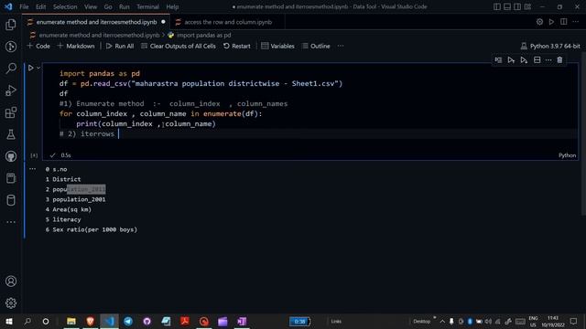Click Run by Line in cell toolbar
The width and height of the screenshot is (586, 329).
(498, 60)
